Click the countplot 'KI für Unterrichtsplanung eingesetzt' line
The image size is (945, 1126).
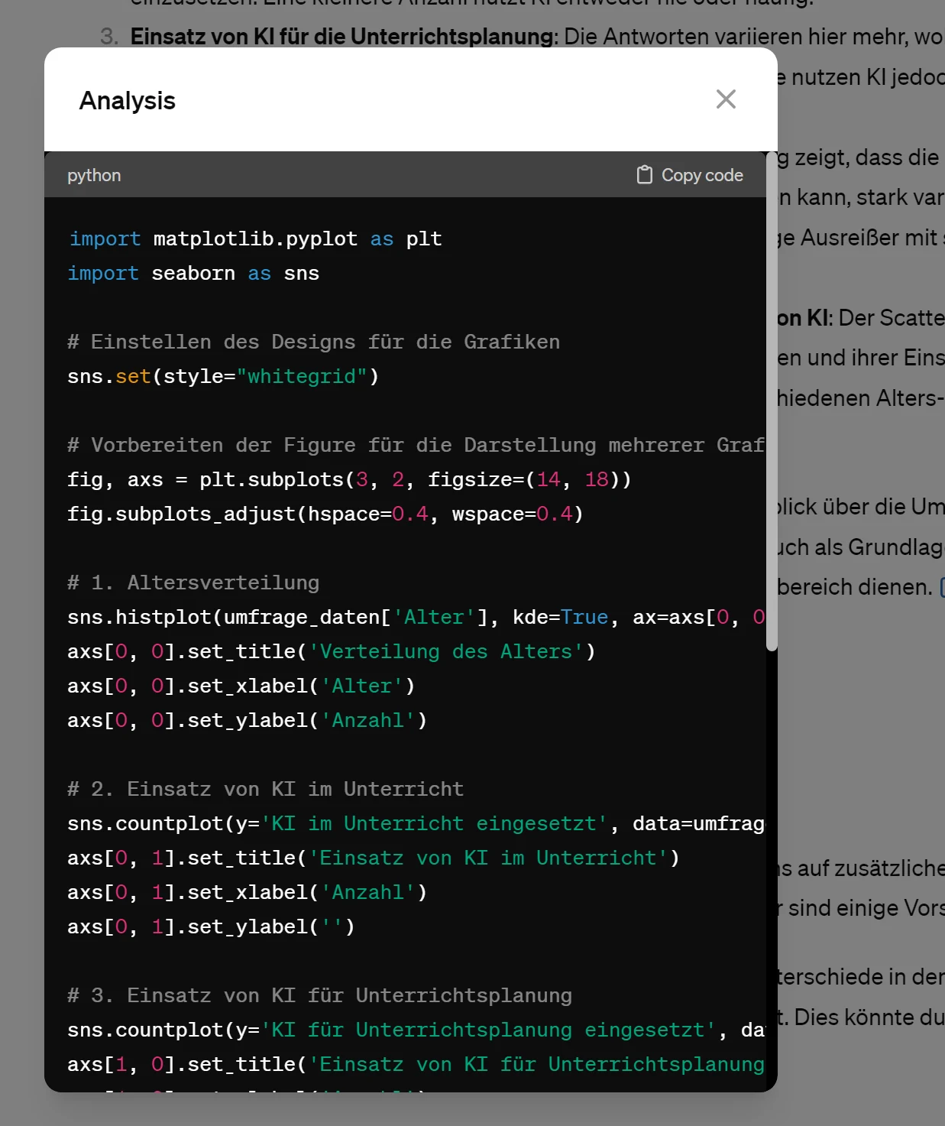click(416, 1030)
